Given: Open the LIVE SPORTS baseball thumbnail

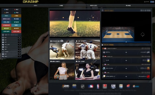Looking at the screenshot, I should pyautogui.click(x=88, y=50).
